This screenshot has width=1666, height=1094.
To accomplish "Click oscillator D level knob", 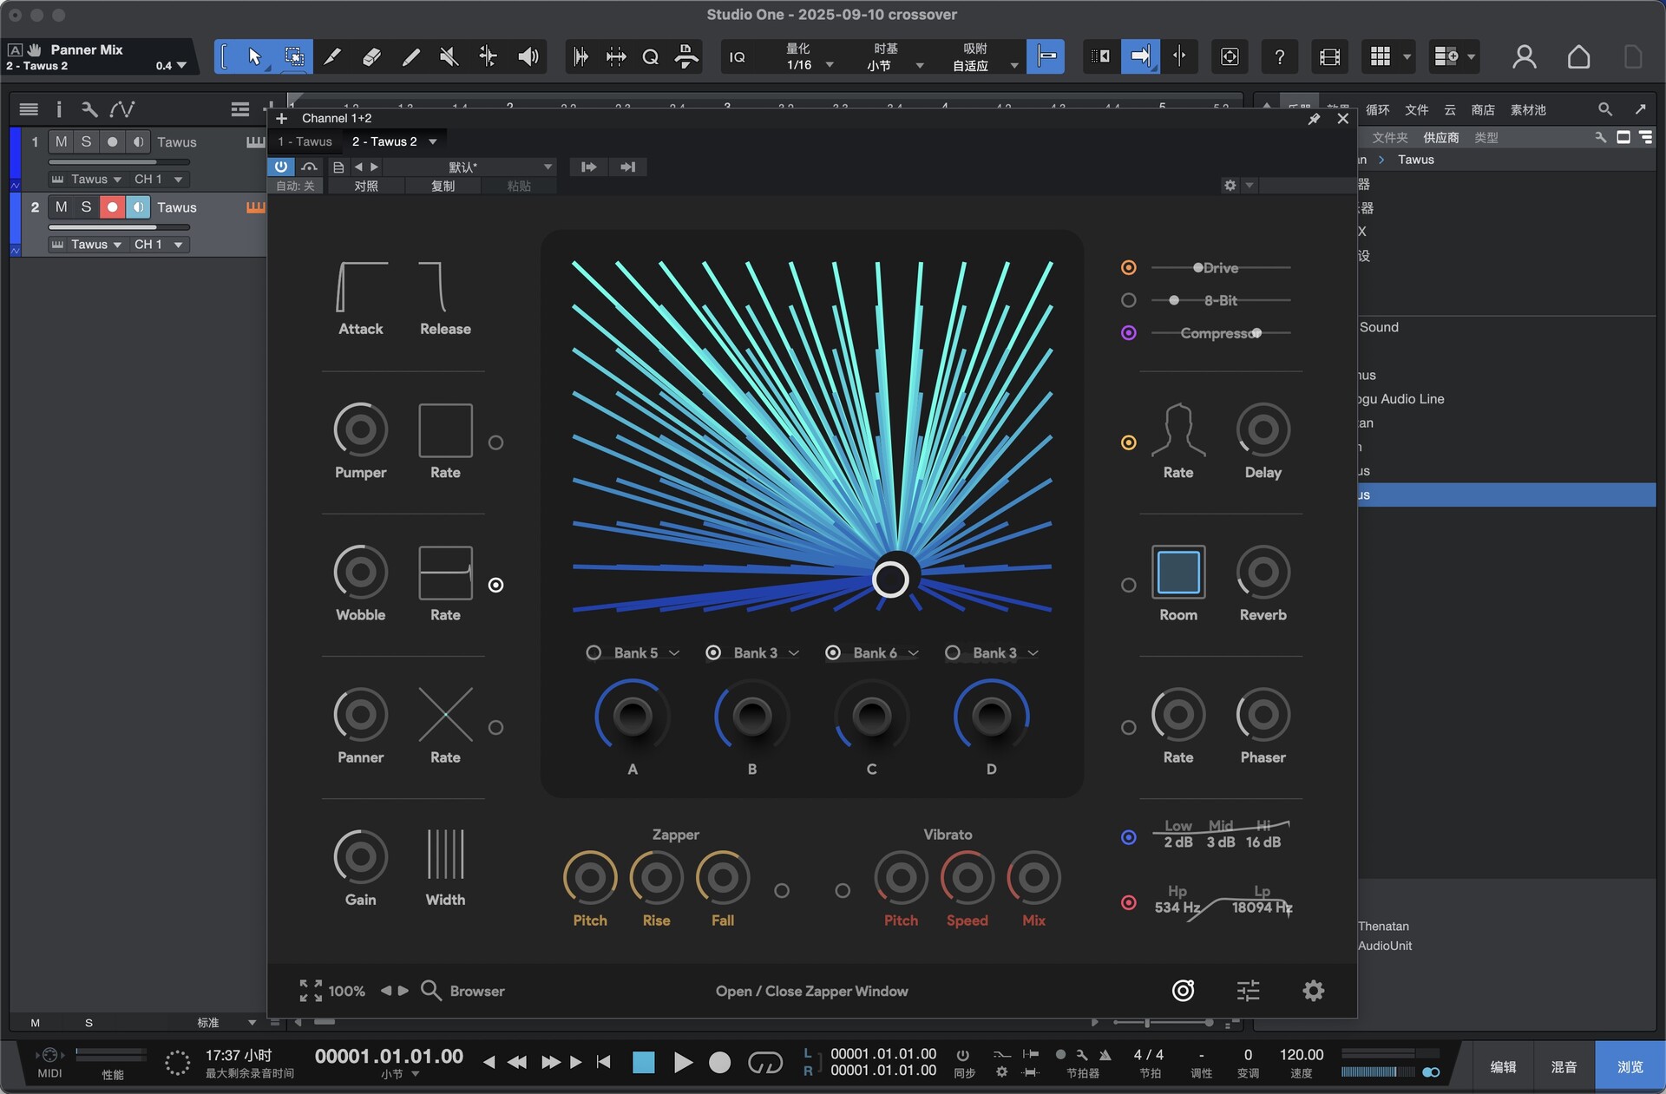I will [991, 716].
